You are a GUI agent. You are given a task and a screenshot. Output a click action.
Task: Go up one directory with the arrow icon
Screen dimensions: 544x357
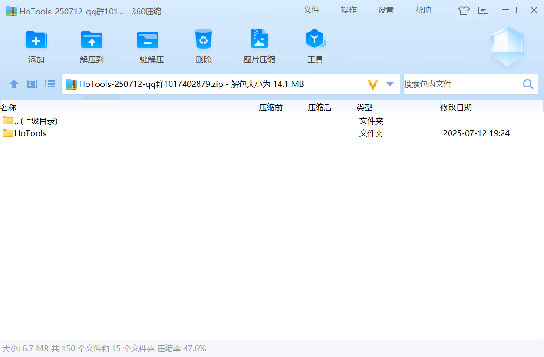click(x=14, y=84)
